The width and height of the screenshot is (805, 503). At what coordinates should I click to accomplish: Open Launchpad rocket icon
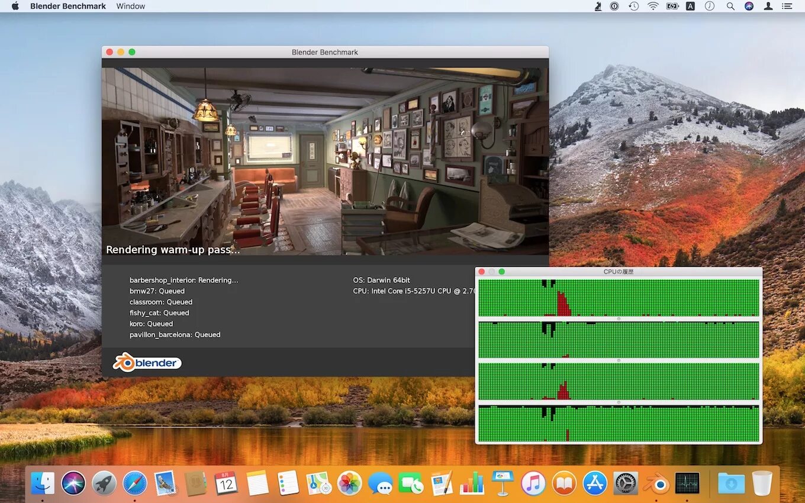point(104,483)
